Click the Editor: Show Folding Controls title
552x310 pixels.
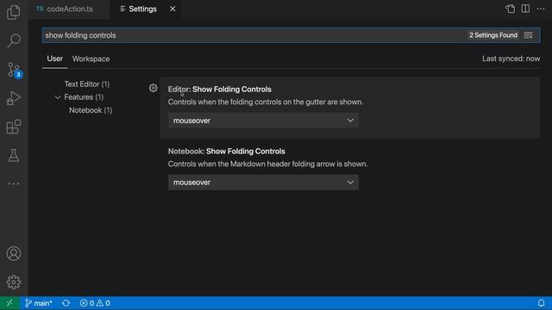coord(220,90)
